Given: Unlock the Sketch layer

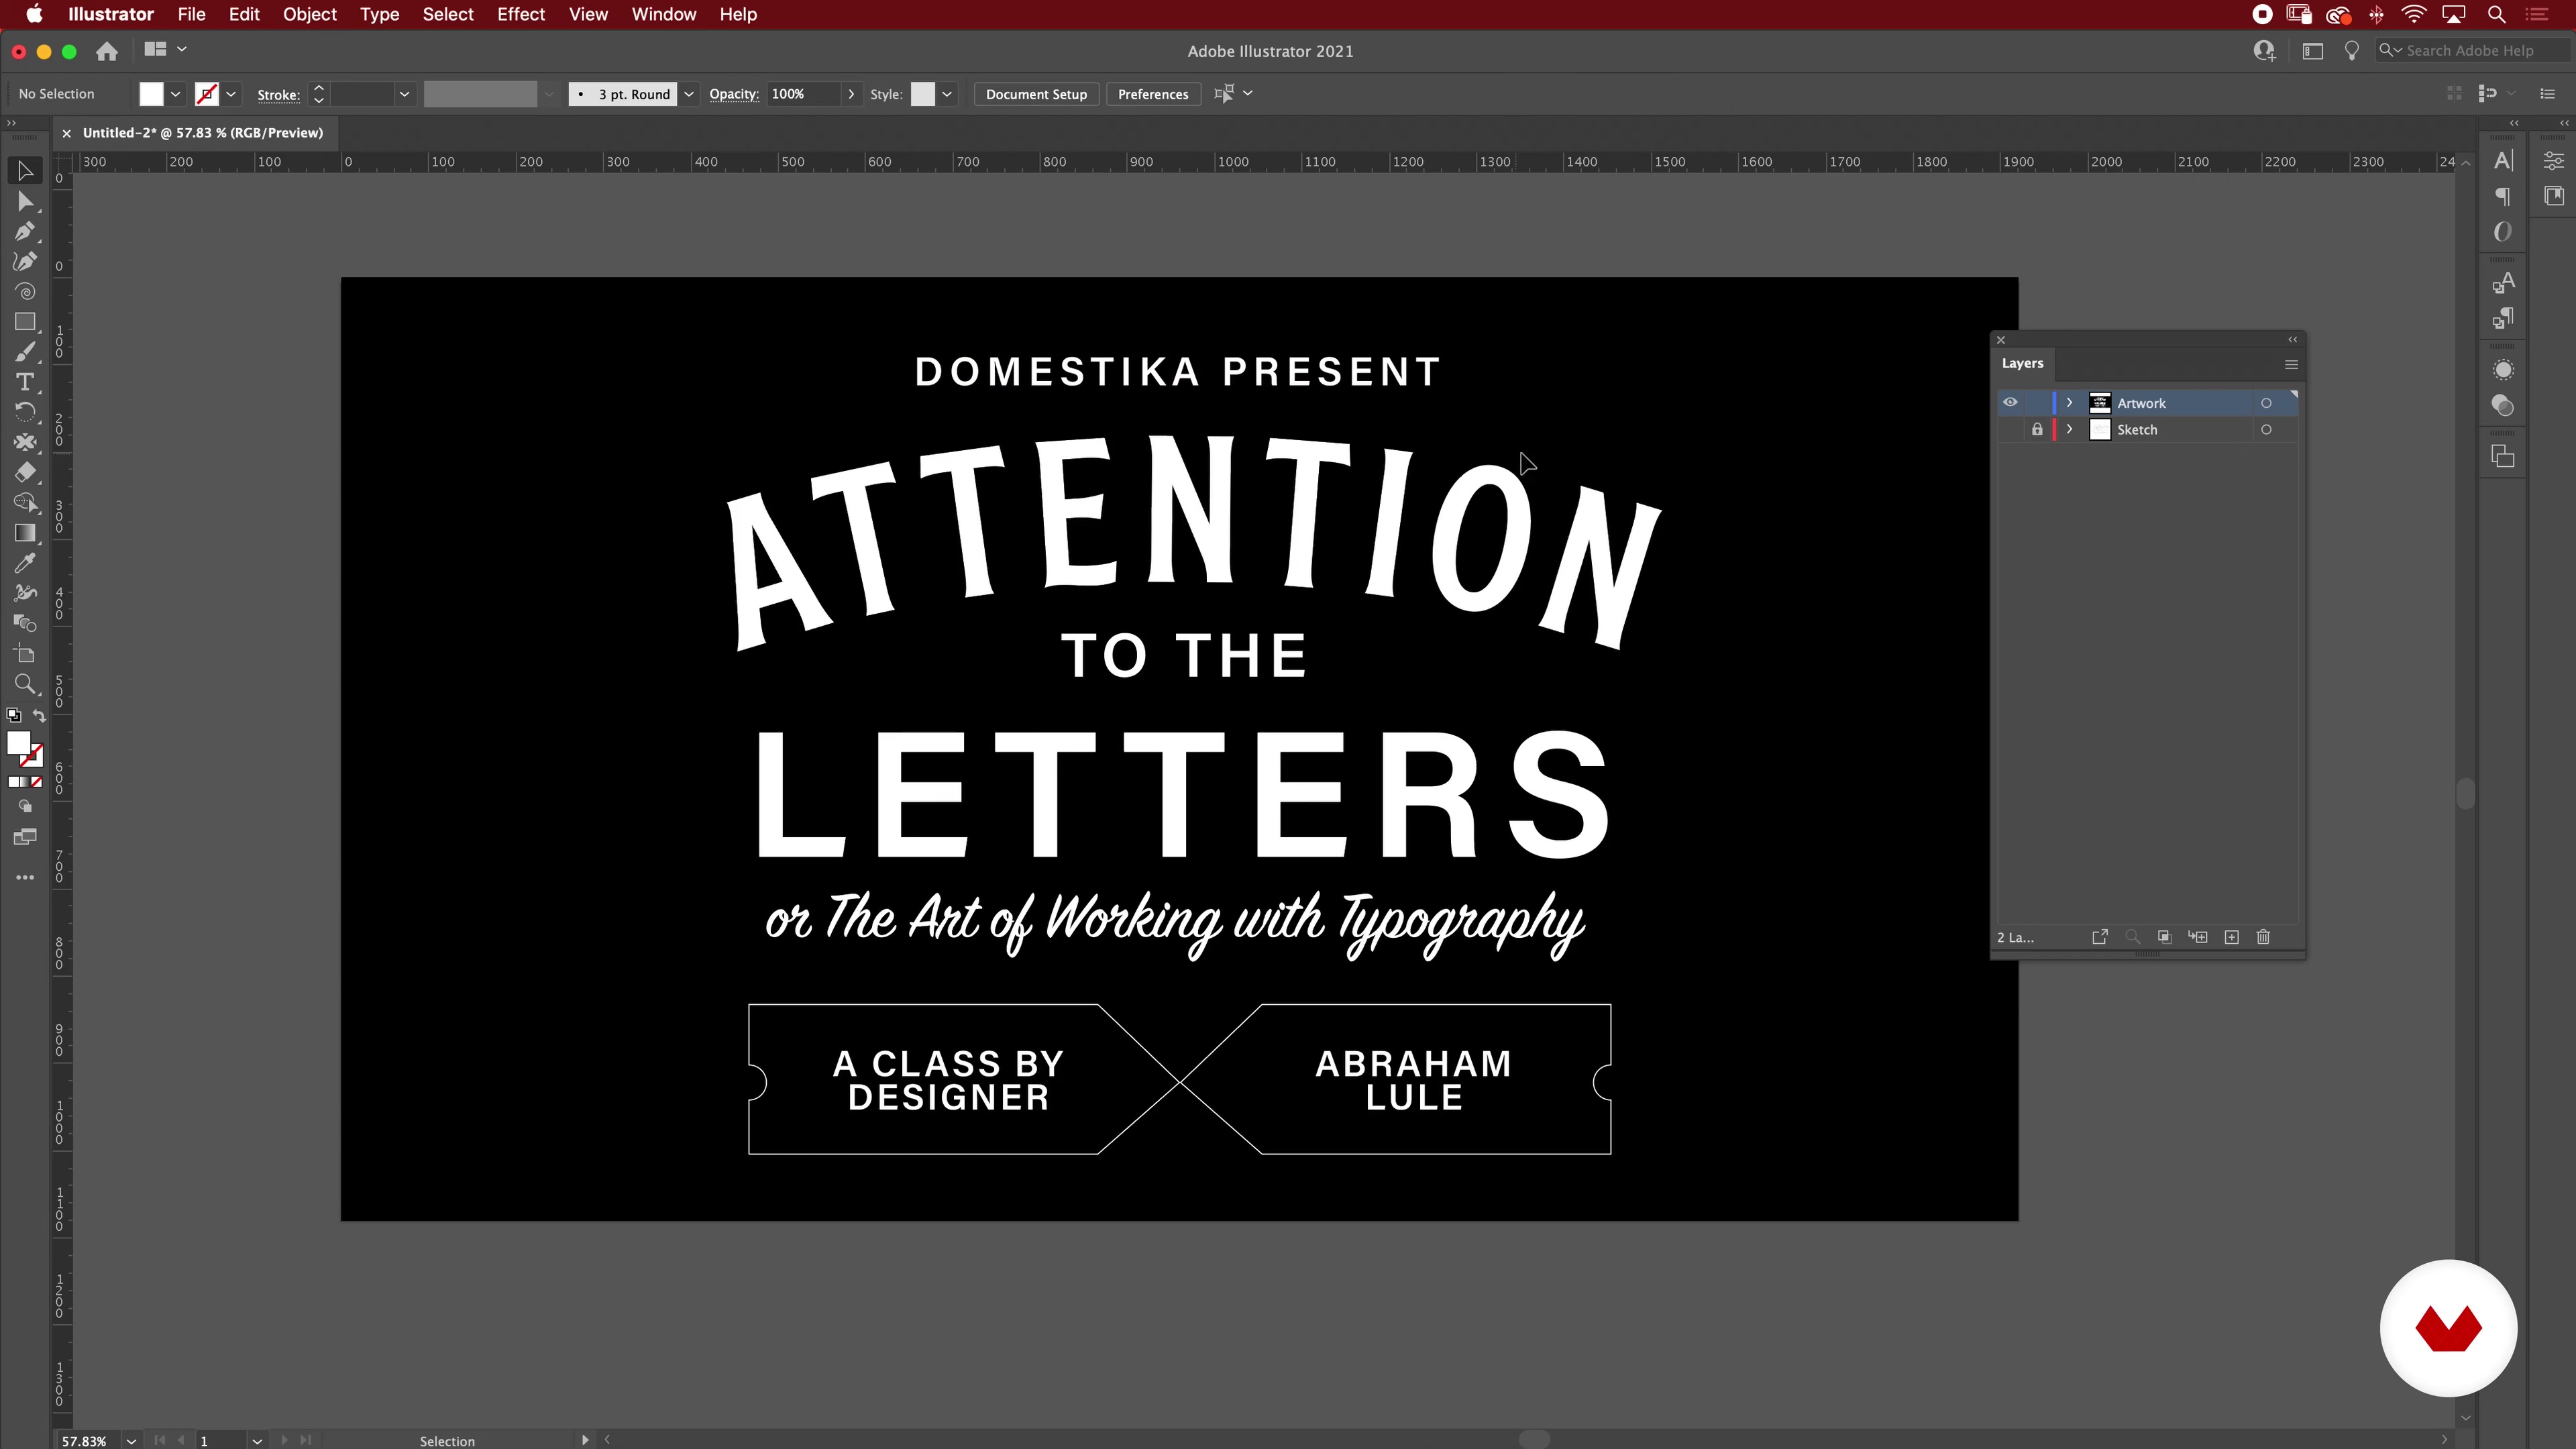Looking at the screenshot, I should [2037, 430].
